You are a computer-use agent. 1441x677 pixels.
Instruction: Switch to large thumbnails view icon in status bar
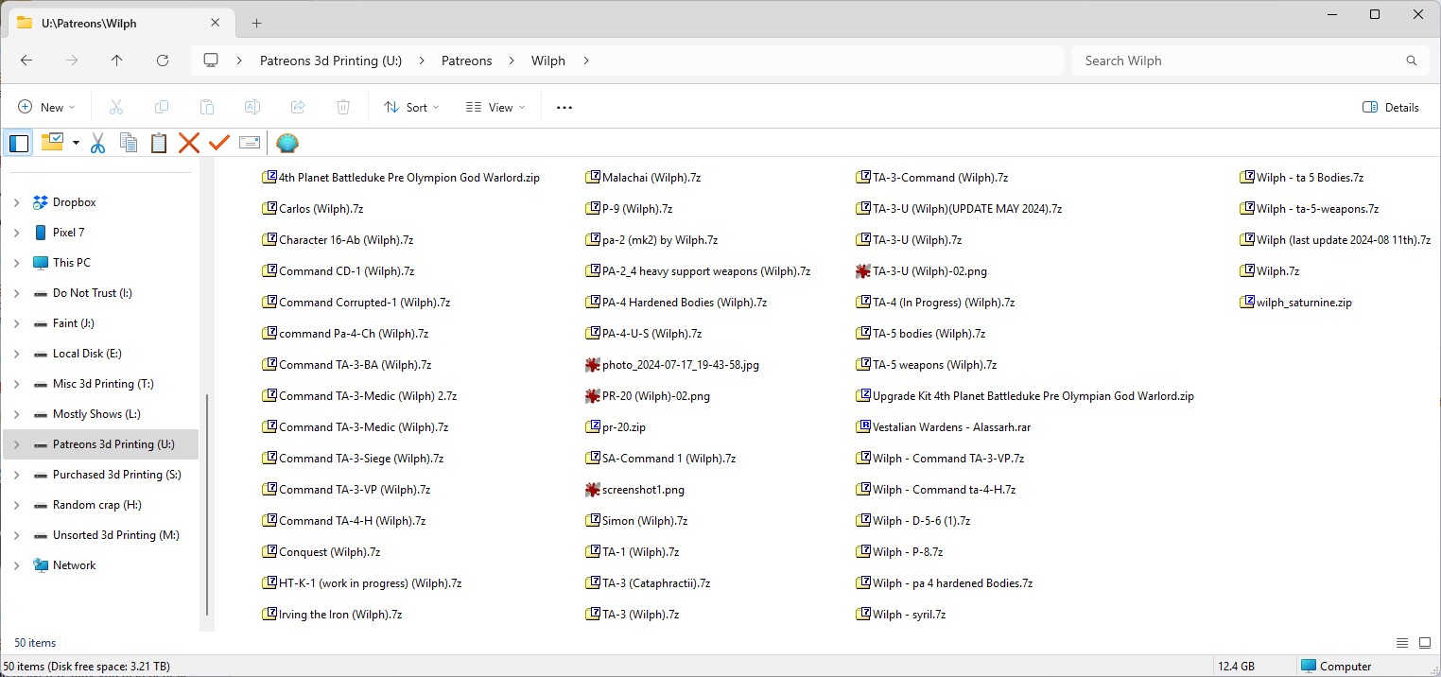pos(1425,643)
